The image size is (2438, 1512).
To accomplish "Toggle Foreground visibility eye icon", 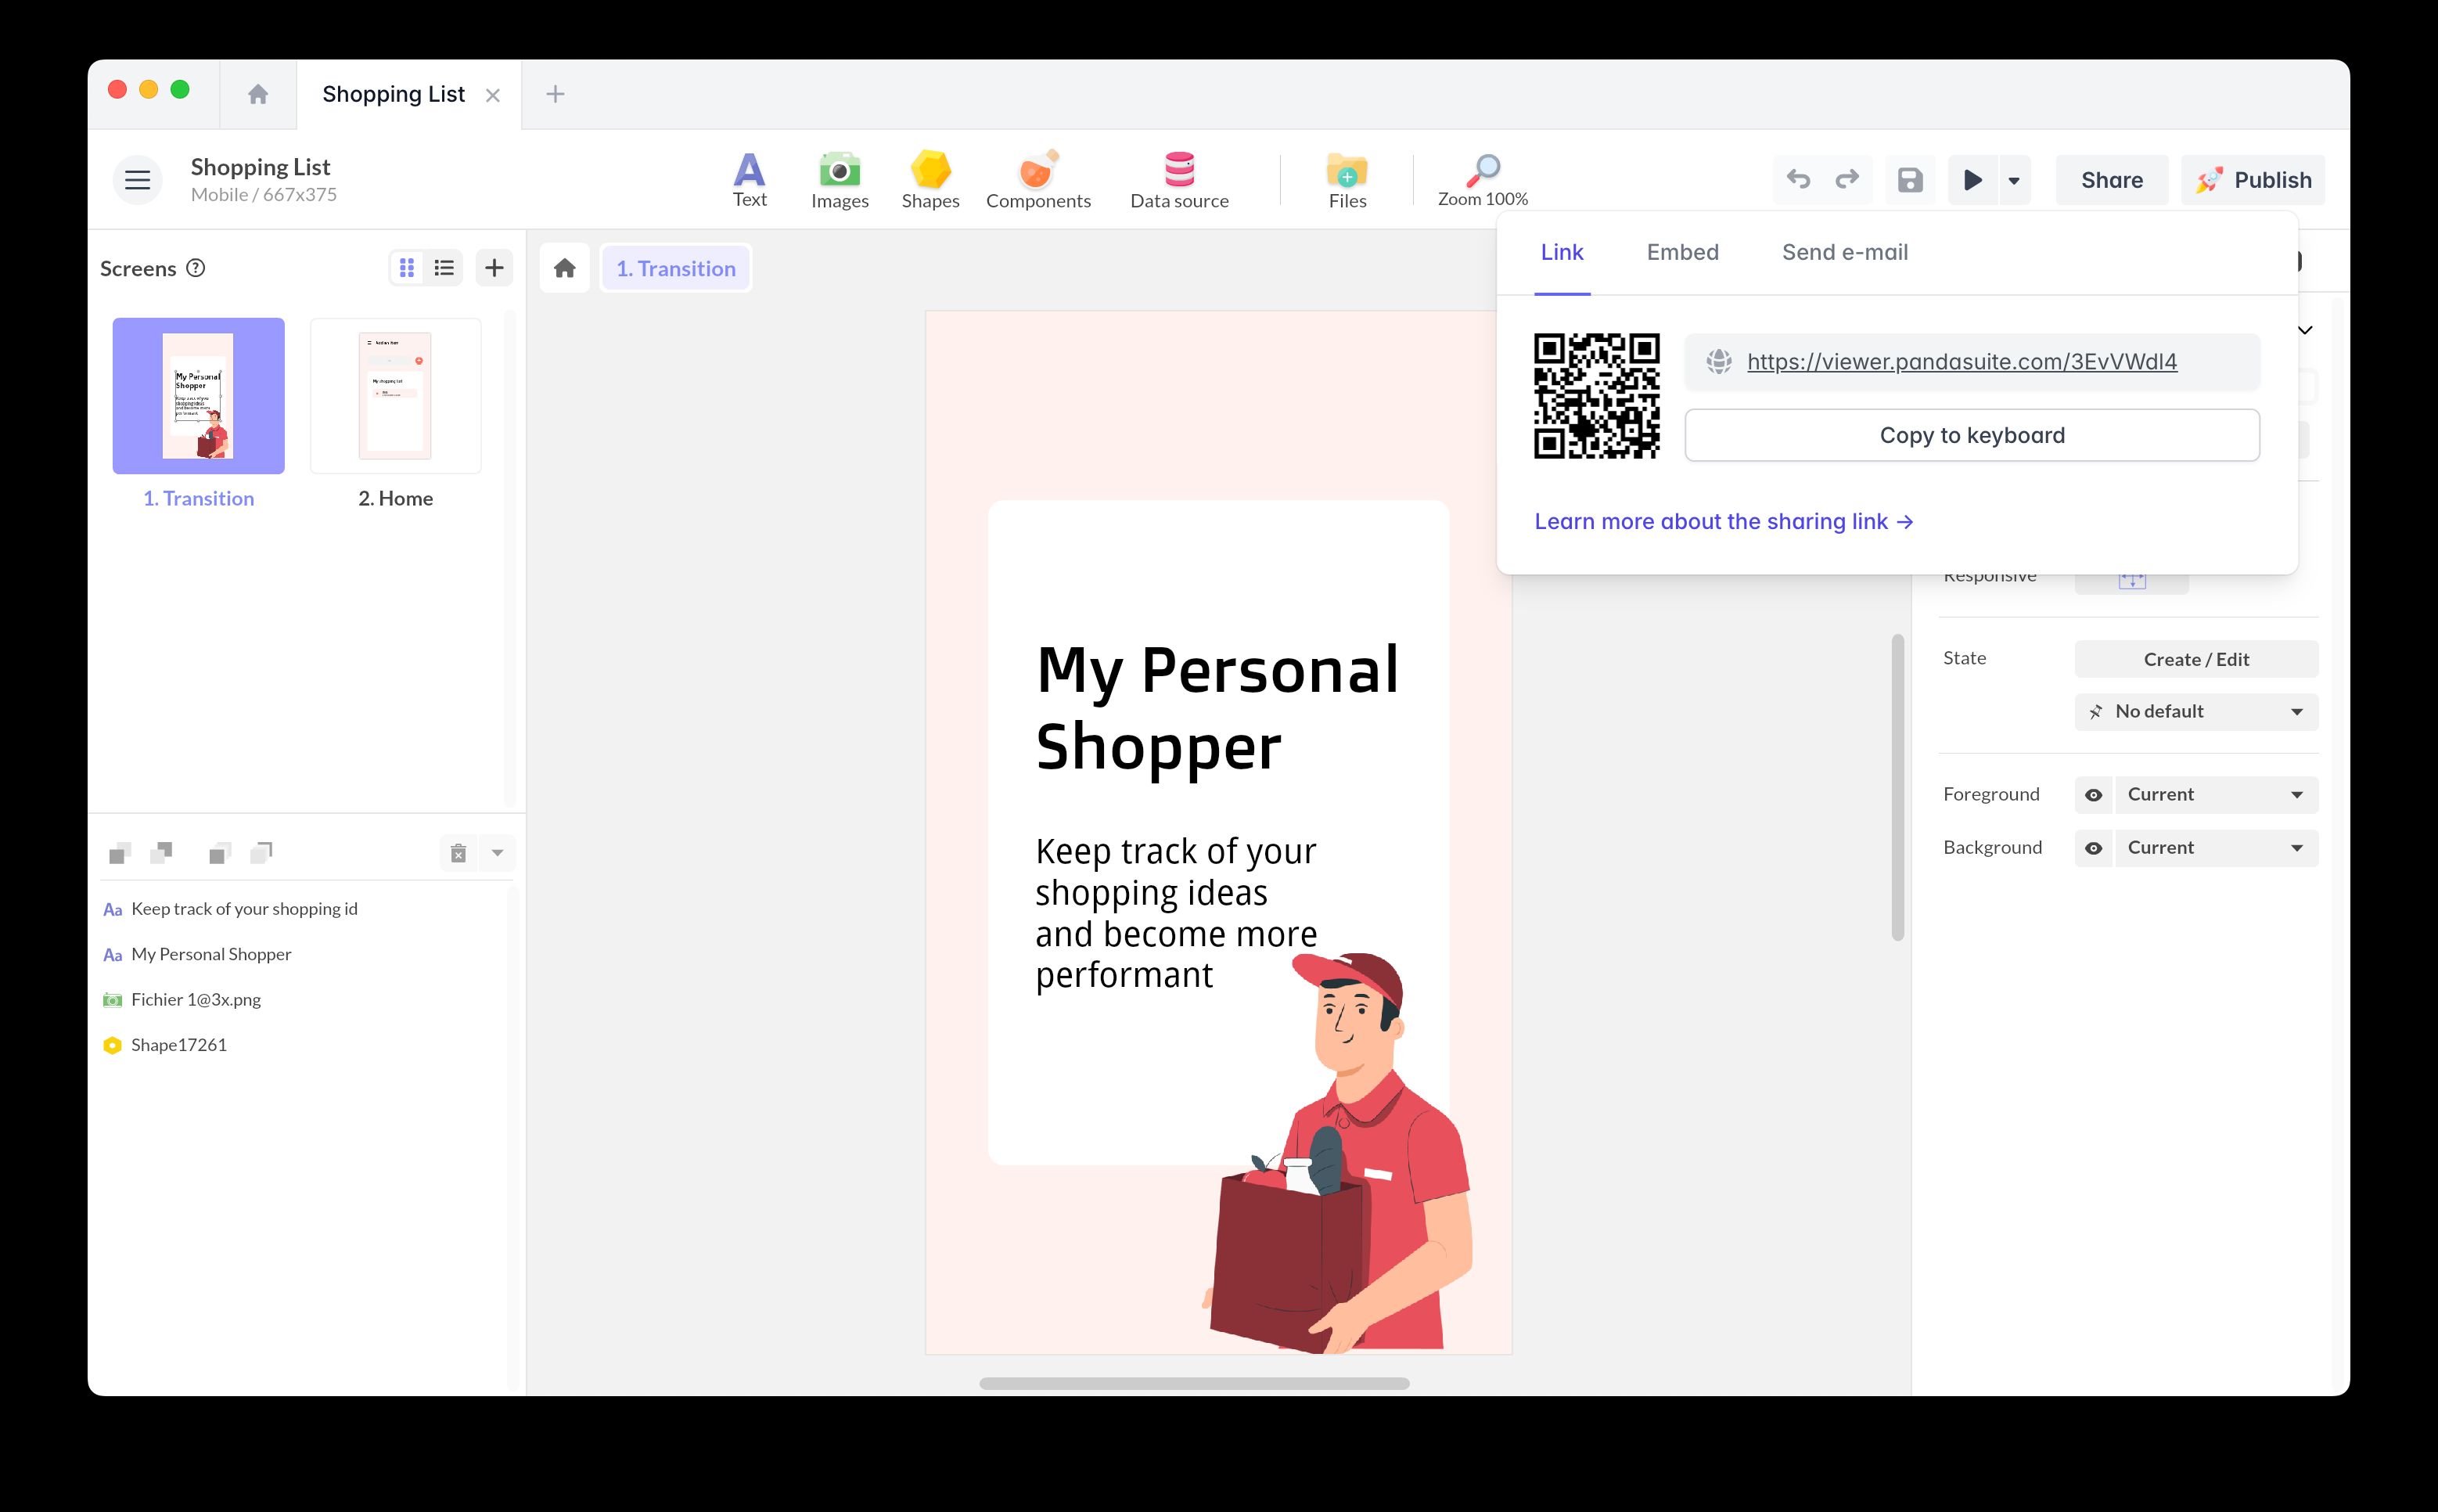I will coord(2093,795).
